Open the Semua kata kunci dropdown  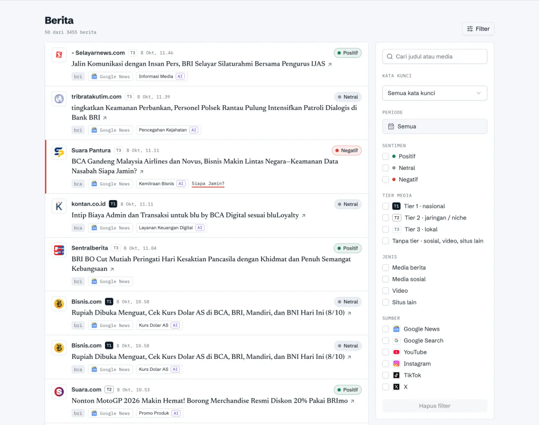point(434,93)
